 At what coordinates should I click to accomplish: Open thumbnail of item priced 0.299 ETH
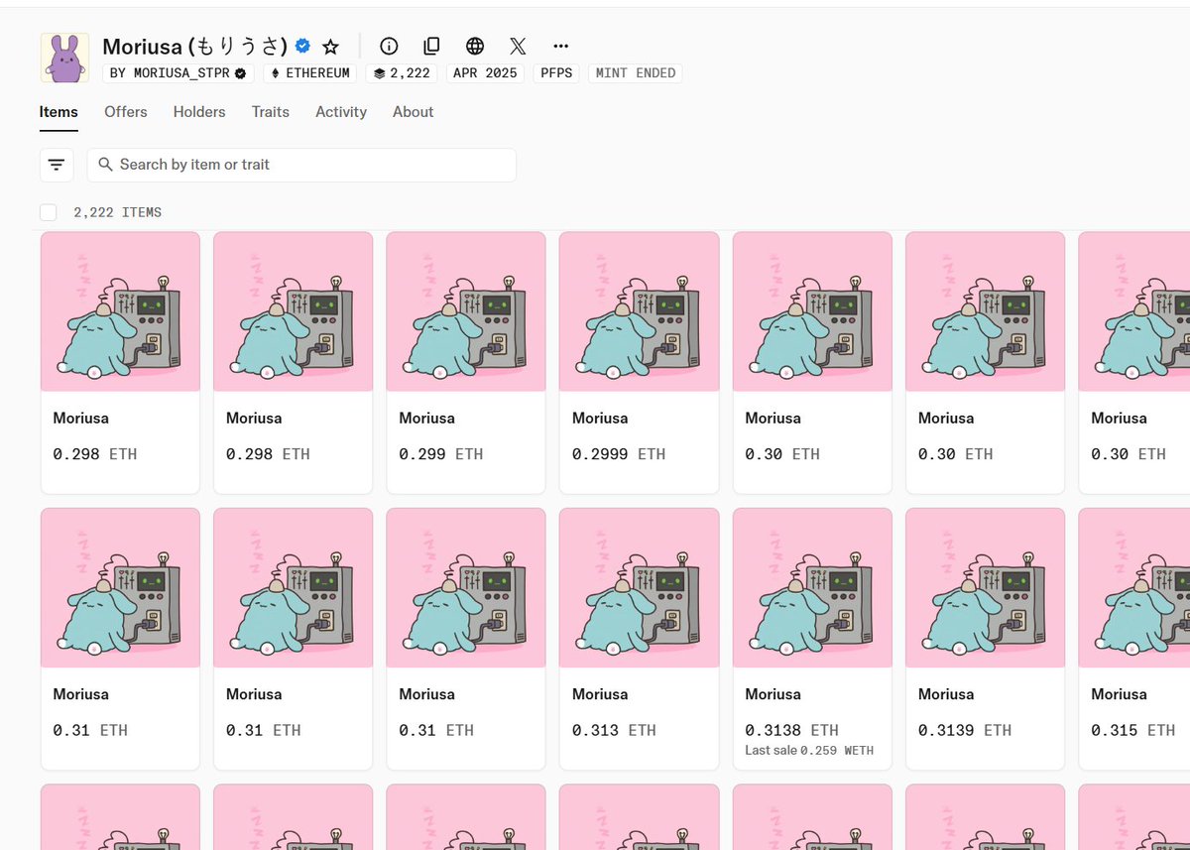coord(466,311)
